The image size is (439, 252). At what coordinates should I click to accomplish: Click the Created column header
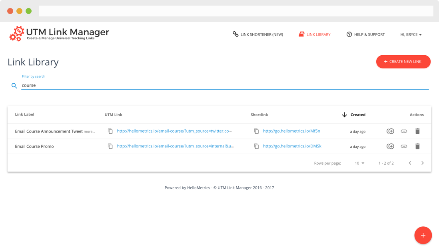358,115
